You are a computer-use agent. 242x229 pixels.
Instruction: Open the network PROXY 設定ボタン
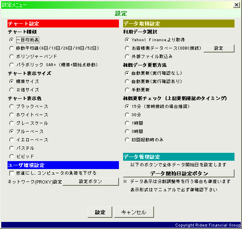pos(91,182)
